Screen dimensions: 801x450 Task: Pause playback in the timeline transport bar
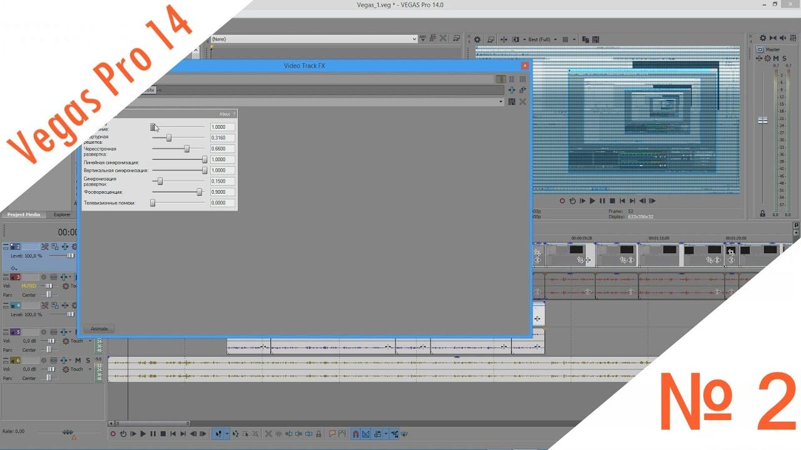(153, 434)
